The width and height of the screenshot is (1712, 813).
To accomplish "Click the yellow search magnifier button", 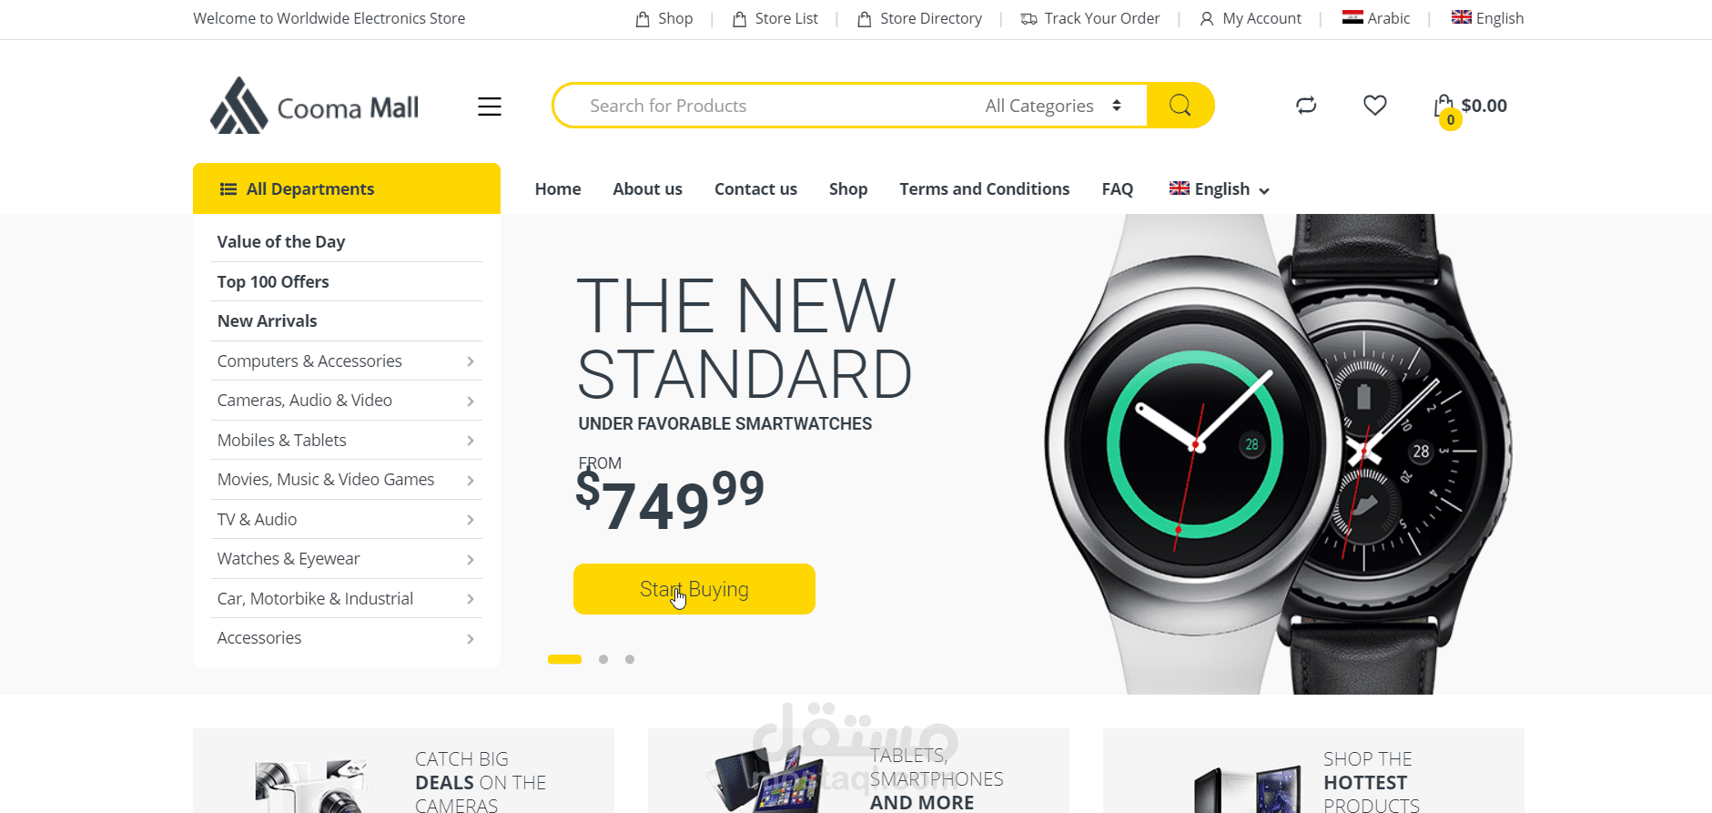I will pos(1180,106).
